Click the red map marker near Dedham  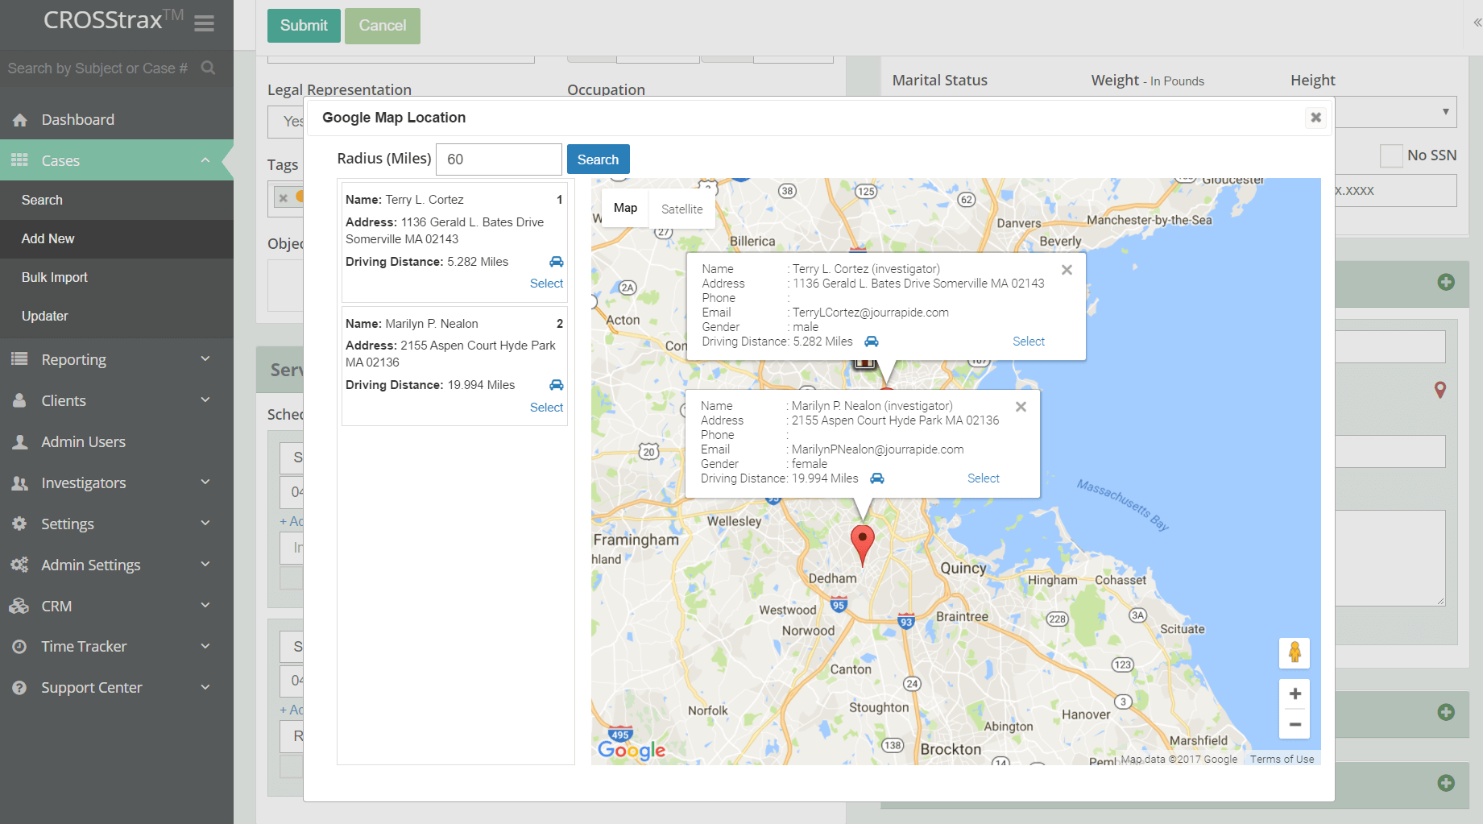click(x=863, y=545)
